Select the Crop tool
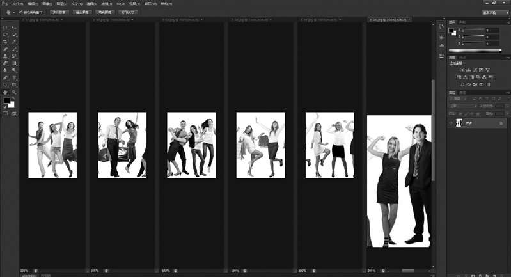511x277 pixels. tap(5, 42)
